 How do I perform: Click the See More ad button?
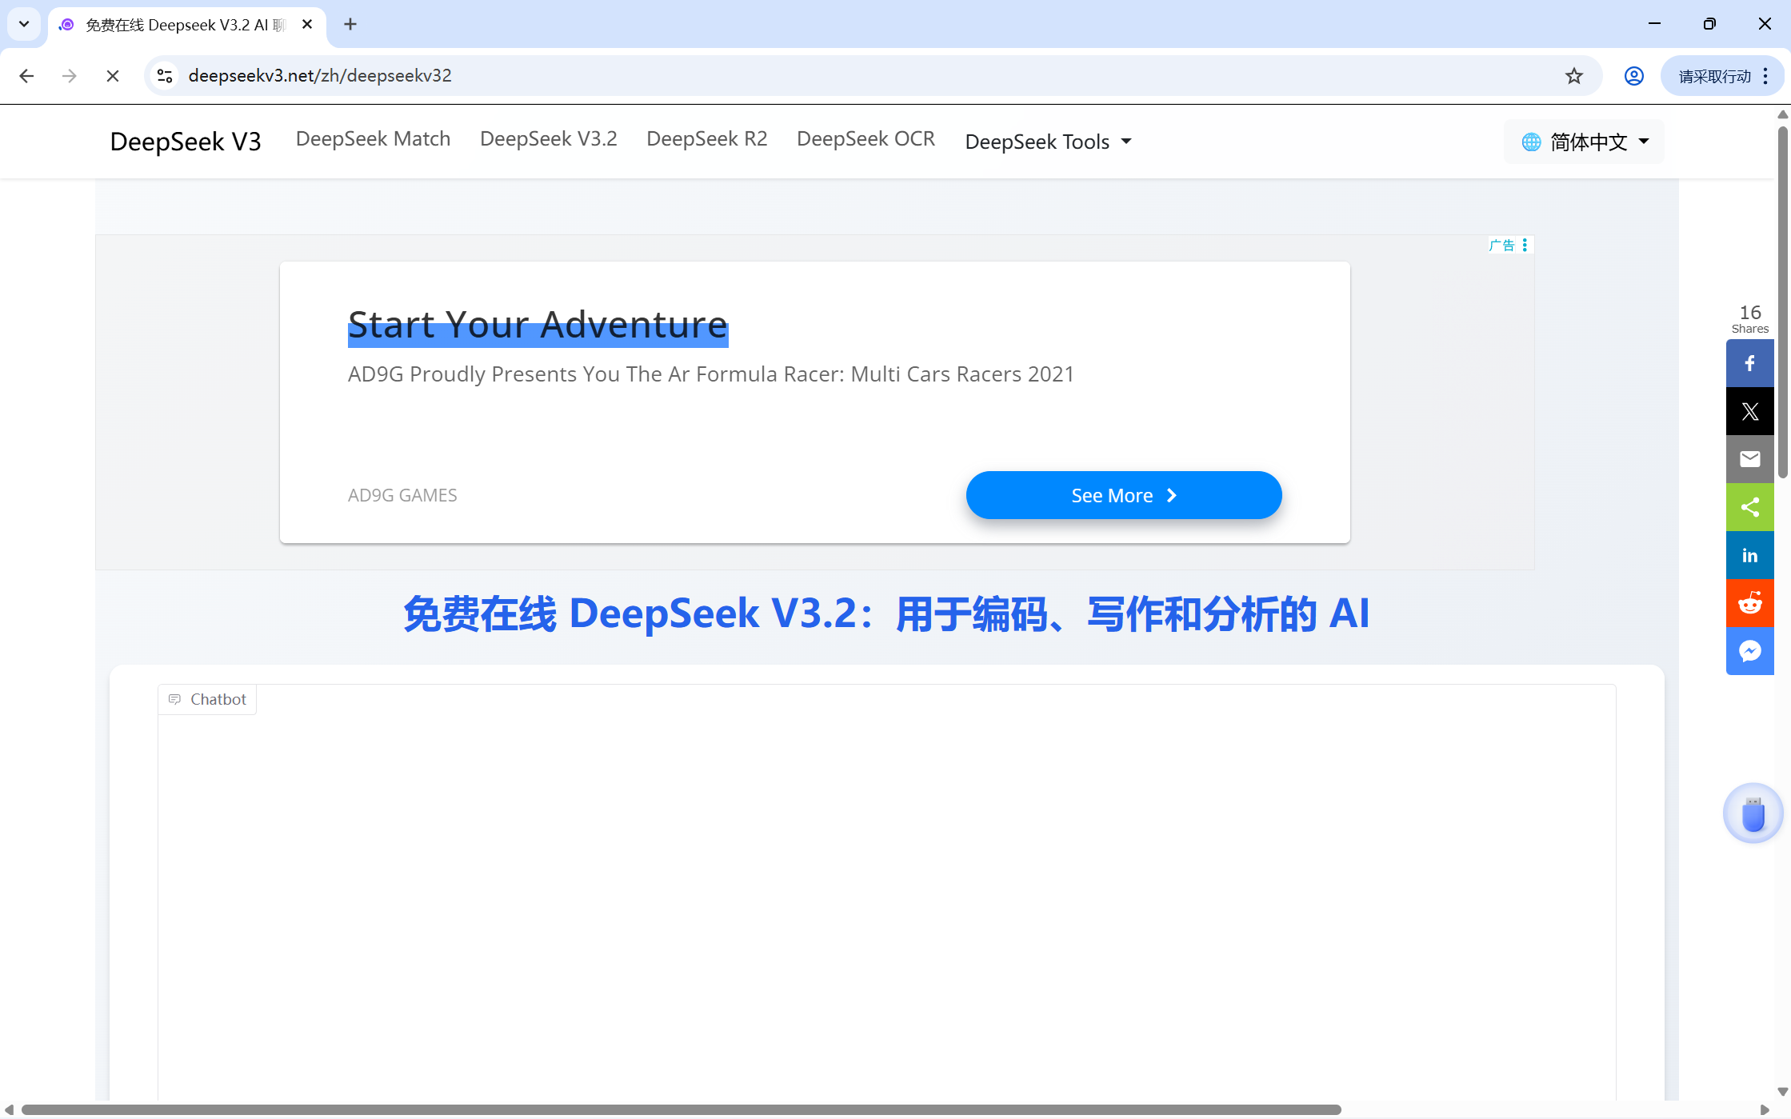[x=1124, y=495]
